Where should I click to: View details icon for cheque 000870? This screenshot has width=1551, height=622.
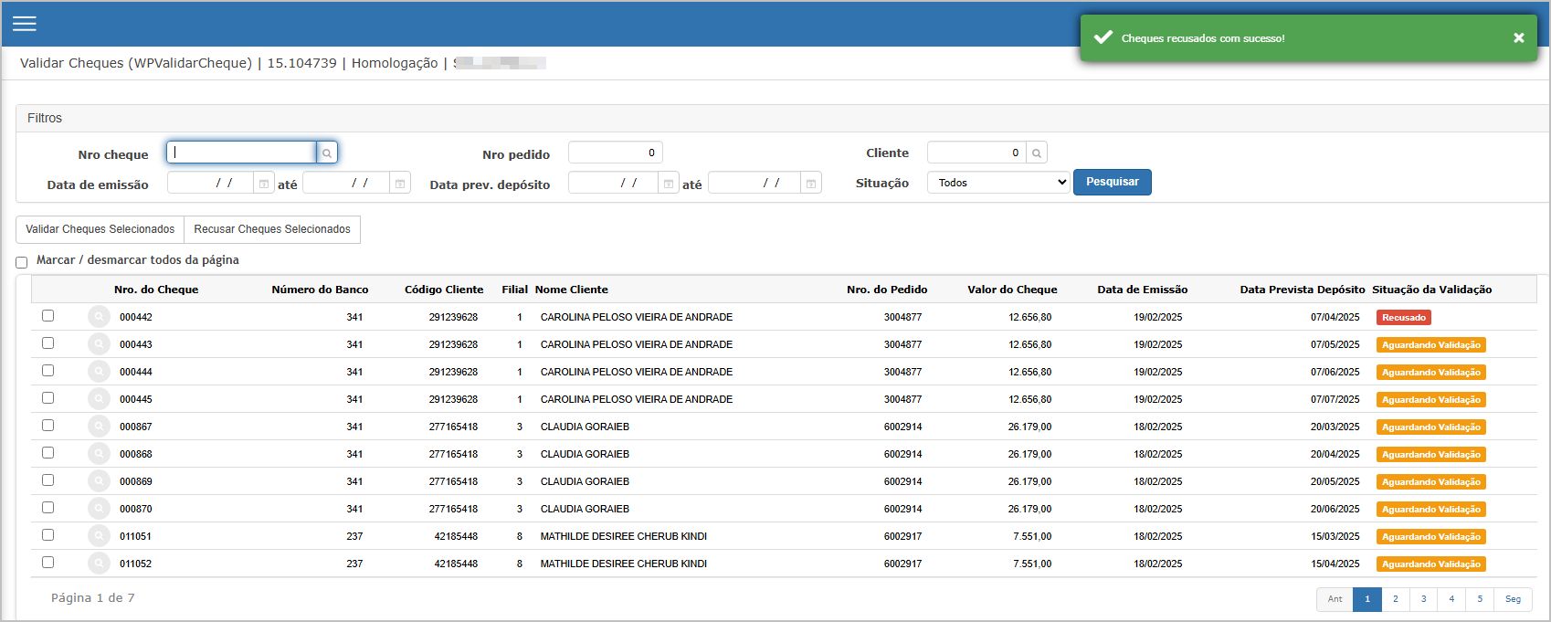(x=99, y=509)
